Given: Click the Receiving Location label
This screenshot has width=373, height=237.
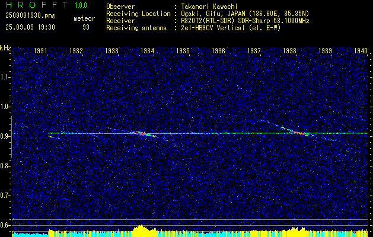Looking at the screenshot, I should pos(138,14).
